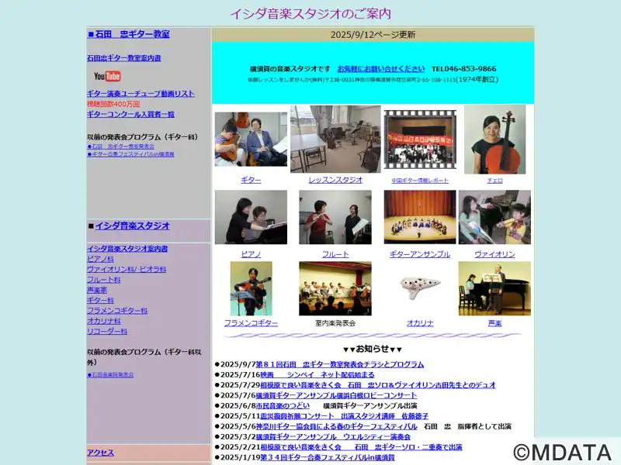Screen dimensions: 621x465
Task: Open the フルート caption link
Action: [335, 254]
